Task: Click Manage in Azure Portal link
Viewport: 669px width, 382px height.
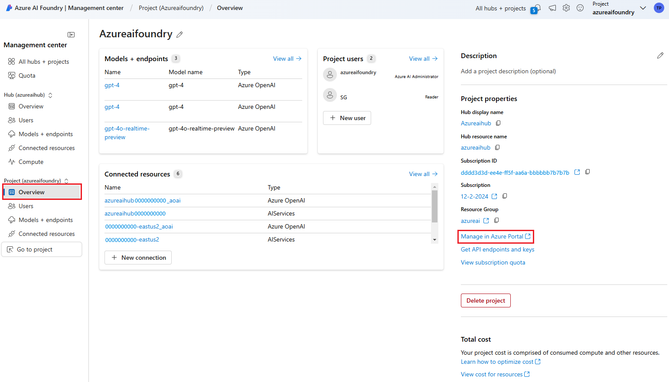Action: (x=496, y=236)
